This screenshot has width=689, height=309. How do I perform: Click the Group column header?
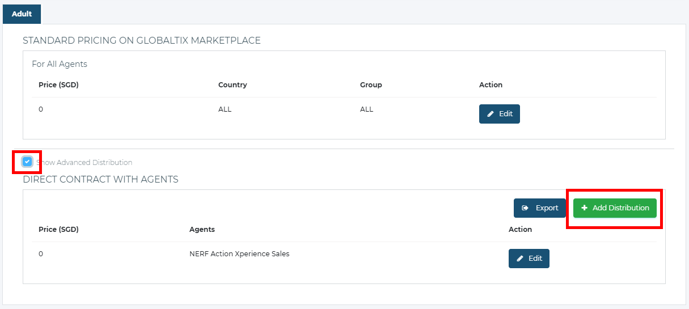pos(371,85)
